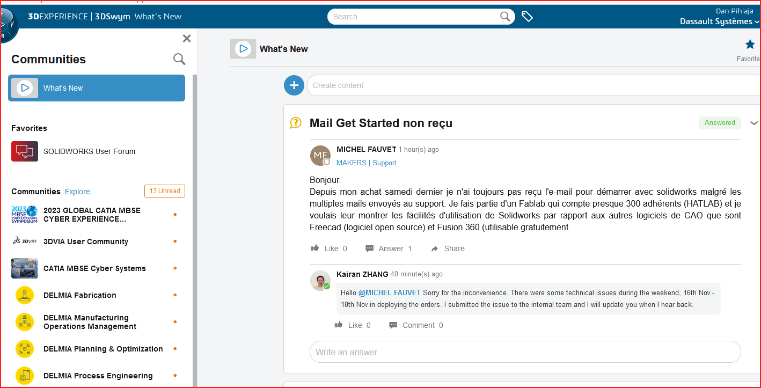Comment on Kairan ZHANG's answer
The height and width of the screenshot is (388, 761).
click(416, 325)
